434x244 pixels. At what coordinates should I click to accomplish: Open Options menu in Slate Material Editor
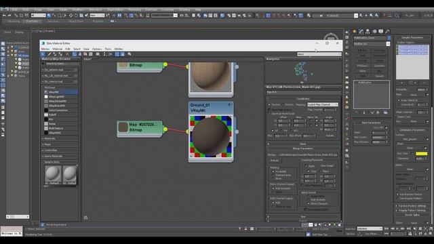tap(97, 49)
